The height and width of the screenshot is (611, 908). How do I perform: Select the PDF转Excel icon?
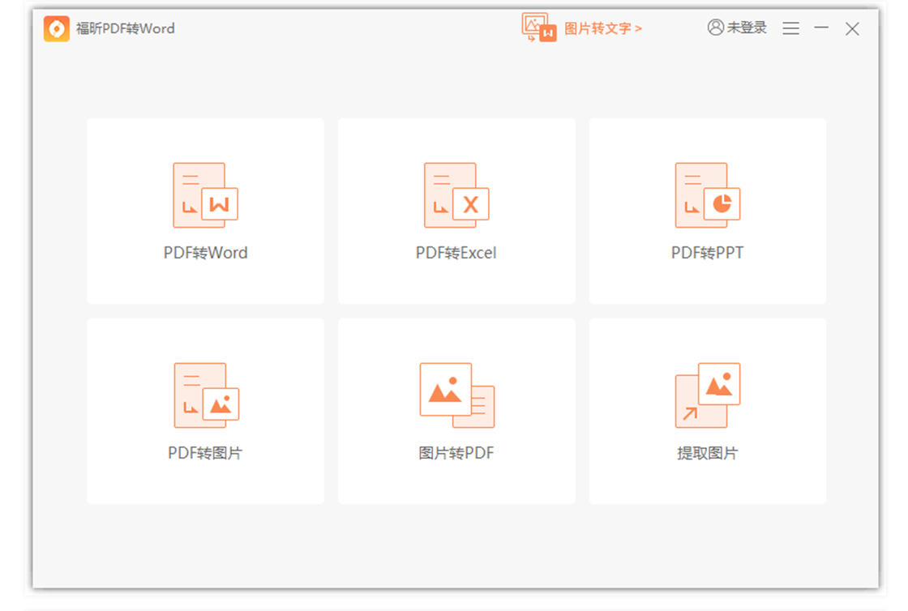[x=456, y=196]
